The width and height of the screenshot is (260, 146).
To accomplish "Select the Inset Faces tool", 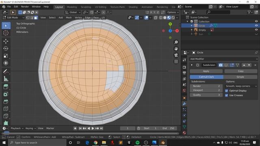I will (x=6, y=94).
